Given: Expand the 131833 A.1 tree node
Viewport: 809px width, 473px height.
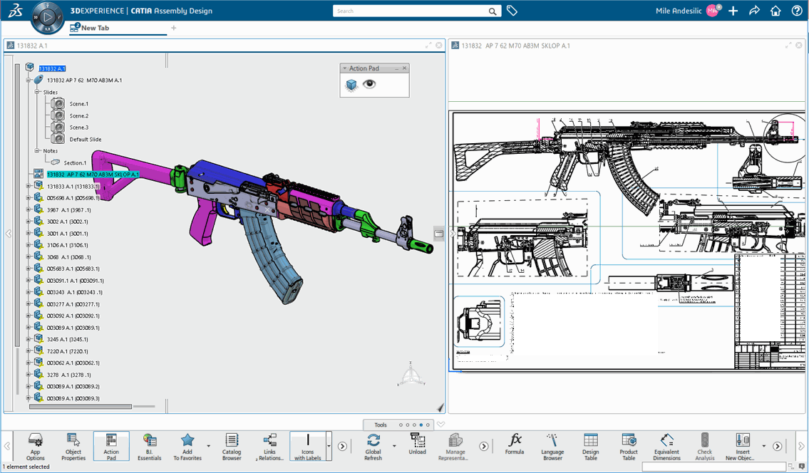Looking at the screenshot, I should pos(27,185).
